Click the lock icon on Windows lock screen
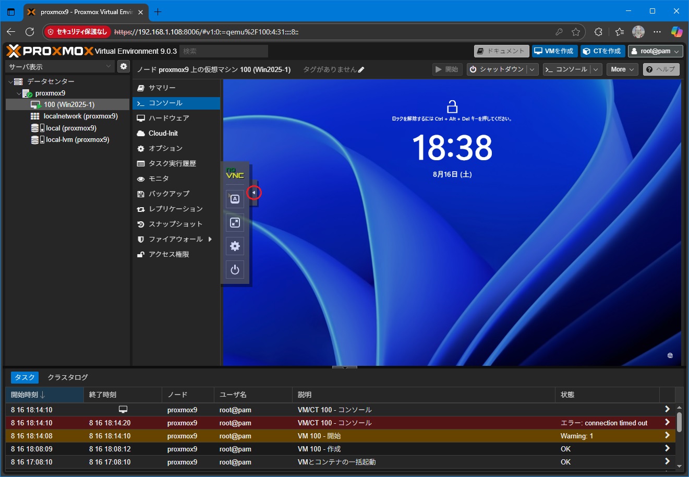The height and width of the screenshot is (477, 689). (452, 106)
